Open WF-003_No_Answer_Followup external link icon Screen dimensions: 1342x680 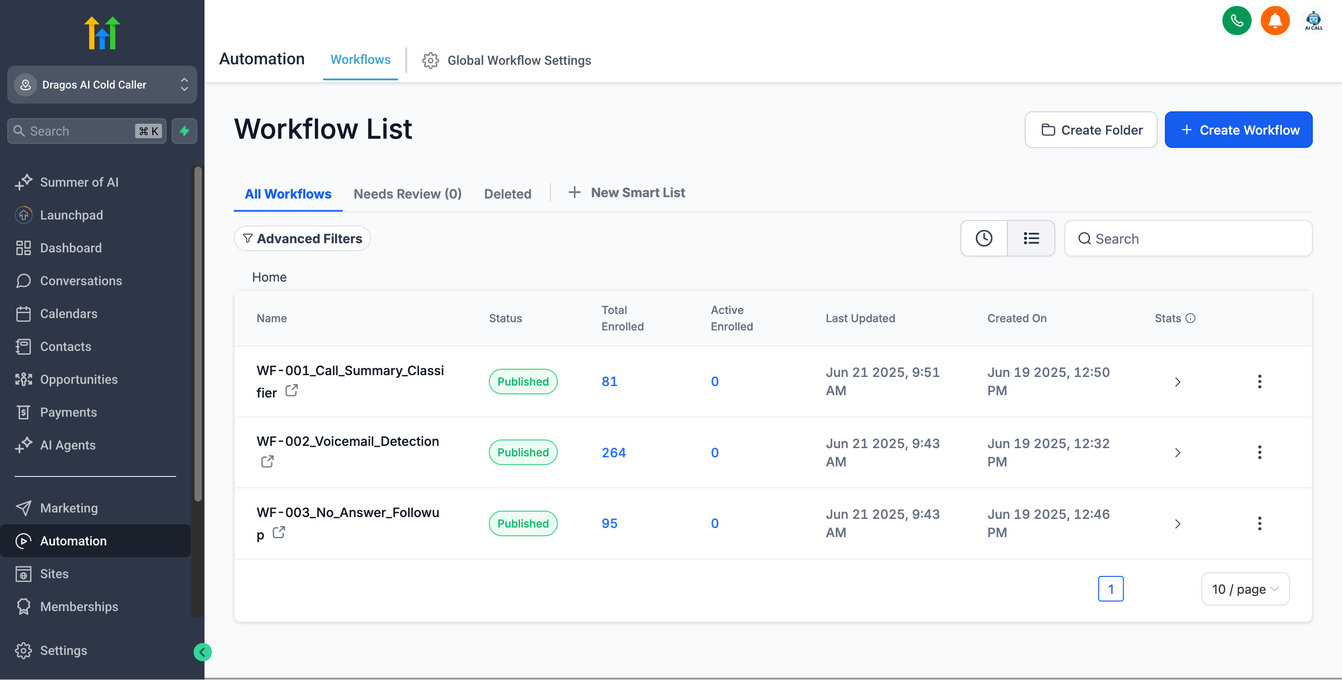click(279, 532)
